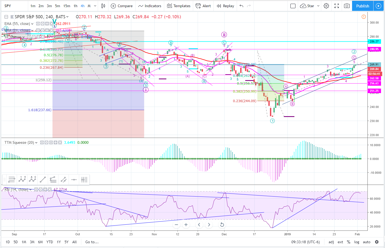Select the 1m timeframe

coord(33,6)
